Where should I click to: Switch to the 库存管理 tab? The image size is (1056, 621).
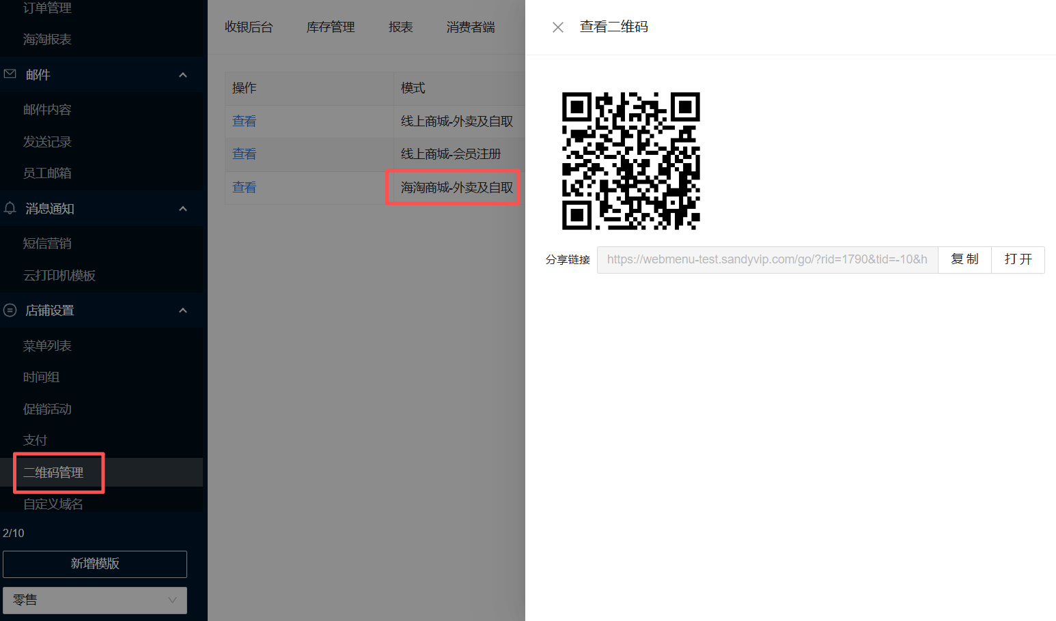tap(331, 27)
